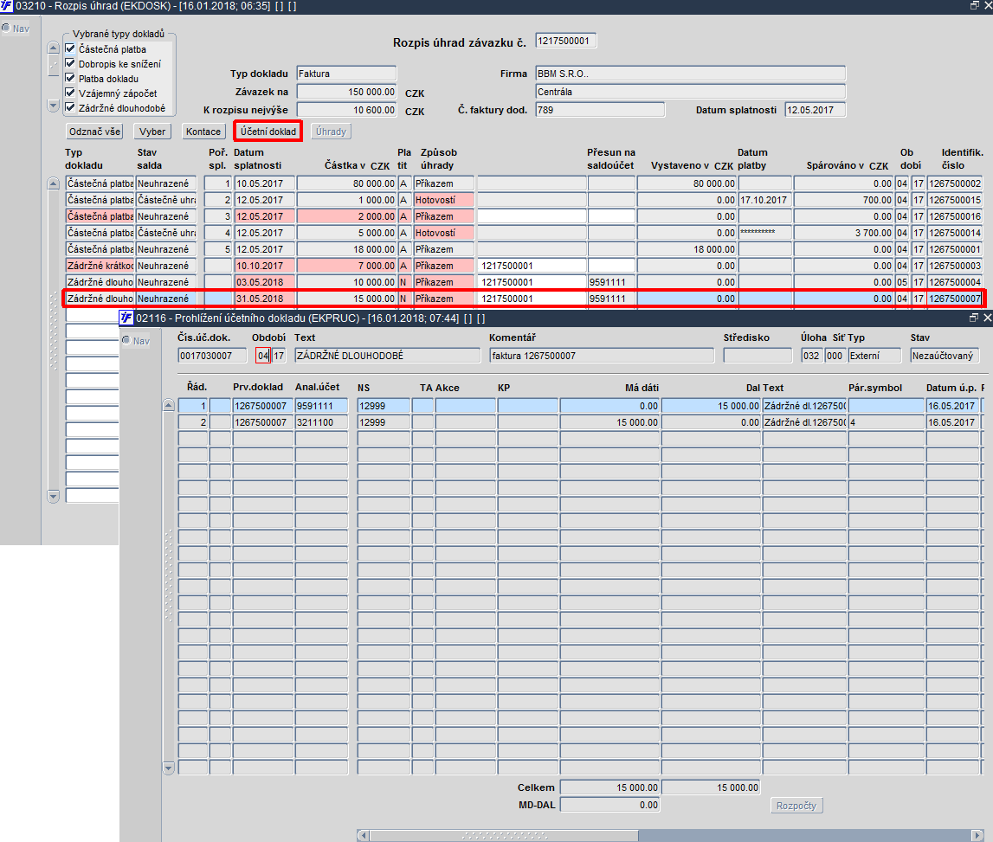Close the Prohlížení účetního dokladu window
This screenshot has width=993, height=842.
tap(987, 318)
